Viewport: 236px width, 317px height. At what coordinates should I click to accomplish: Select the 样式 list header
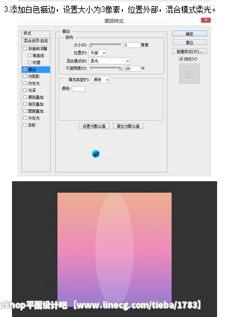[x=36, y=33]
